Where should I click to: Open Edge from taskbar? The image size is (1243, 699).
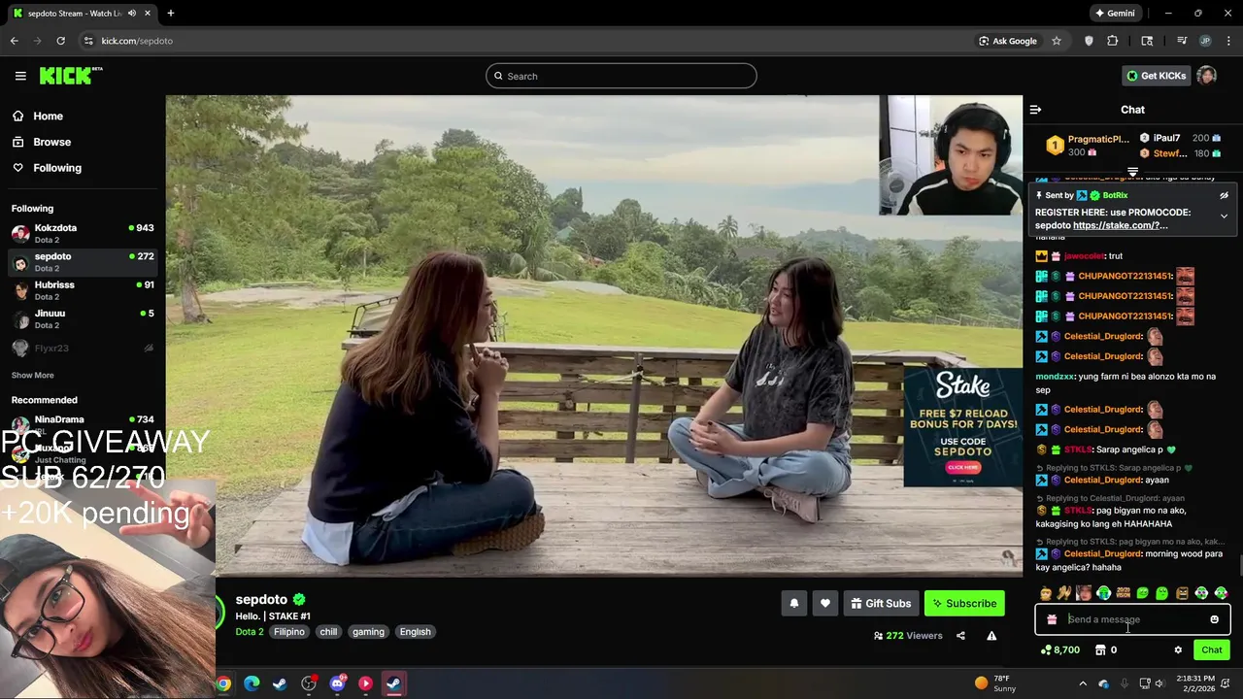pos(252,683)
